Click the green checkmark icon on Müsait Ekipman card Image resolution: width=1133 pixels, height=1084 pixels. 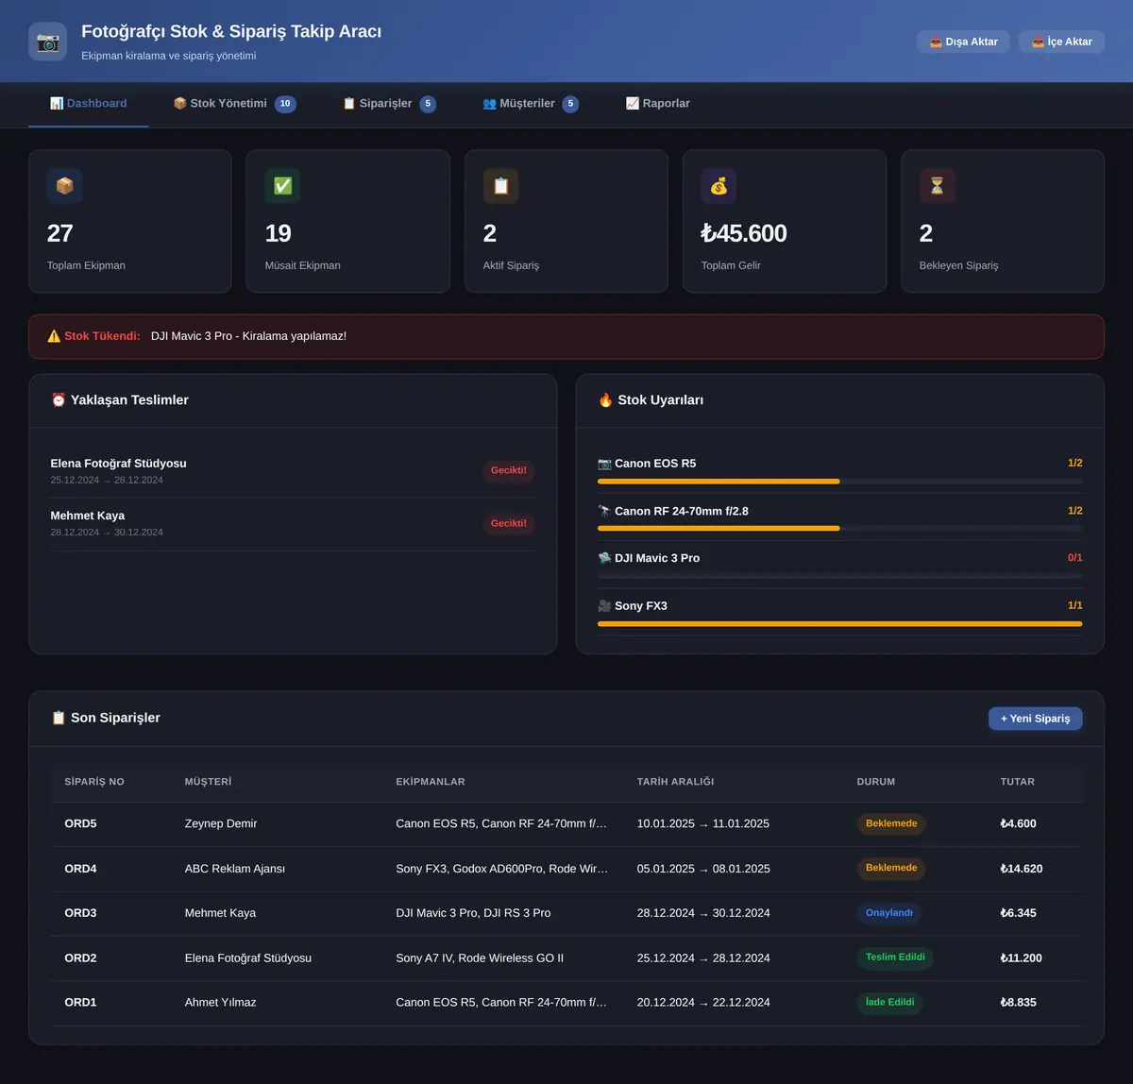click(x=282, y=186)
